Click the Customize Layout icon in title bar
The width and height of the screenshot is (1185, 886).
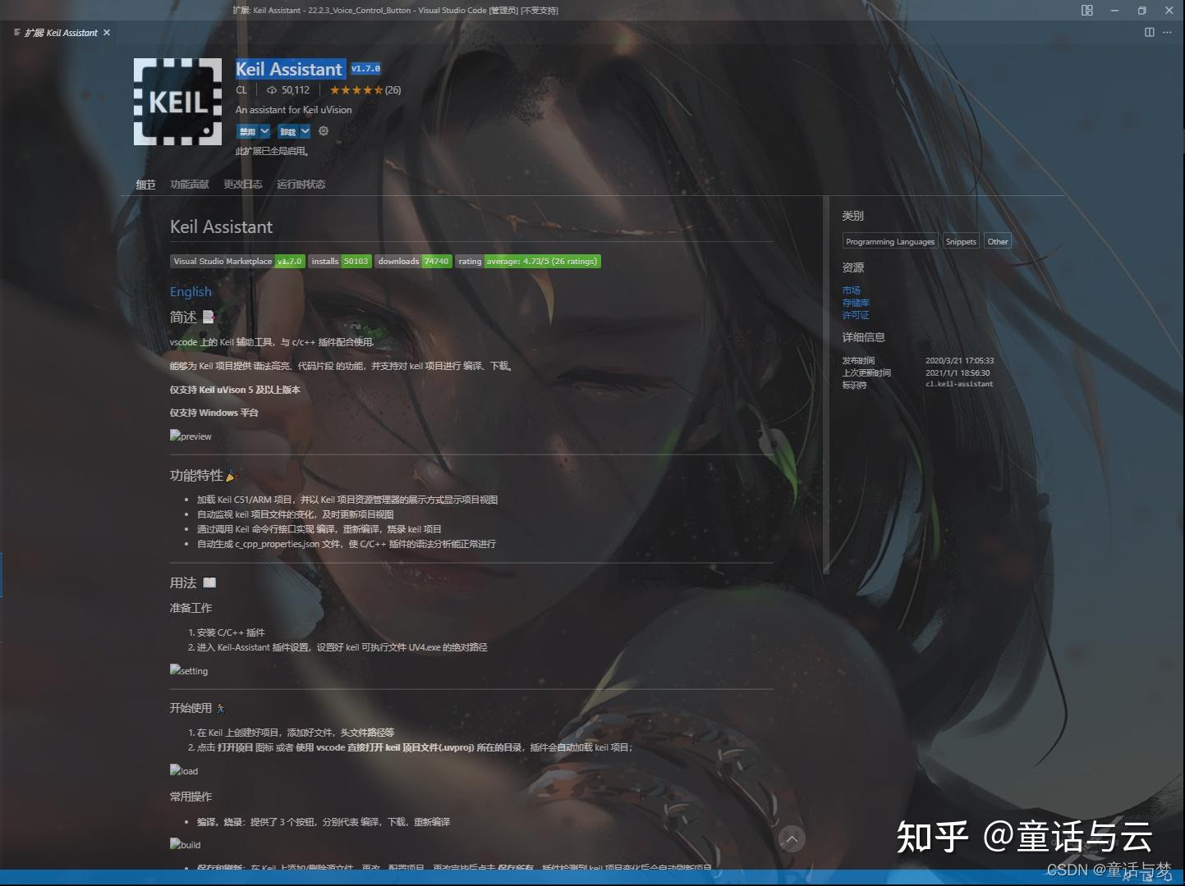pyautogui.click(x=1086, y=10)
